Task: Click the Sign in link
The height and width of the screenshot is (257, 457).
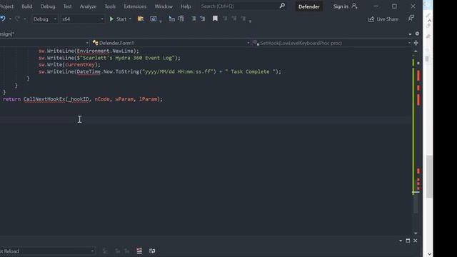Action: [x=341, y=6]
